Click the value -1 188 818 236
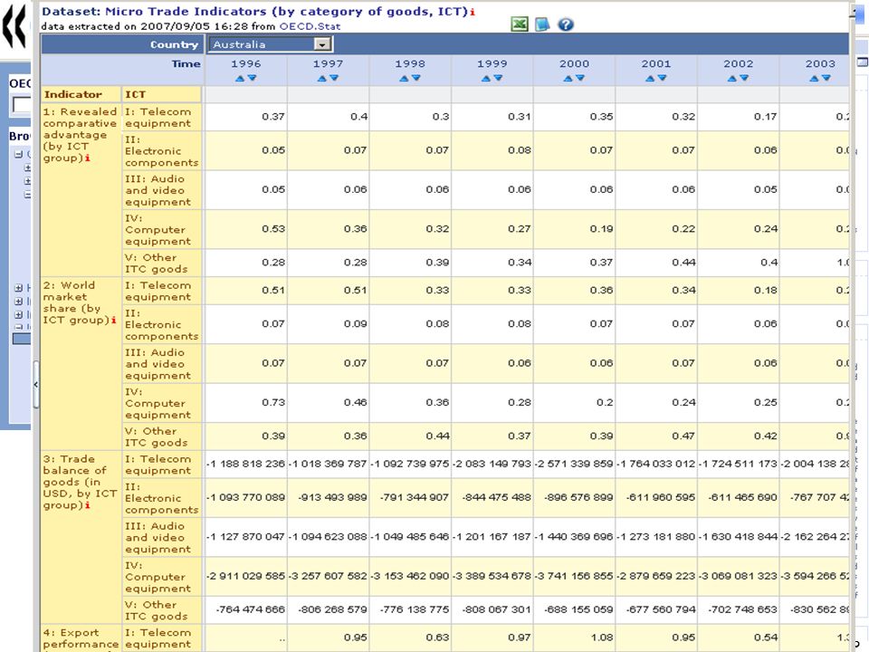 click(x=245, y=464)
